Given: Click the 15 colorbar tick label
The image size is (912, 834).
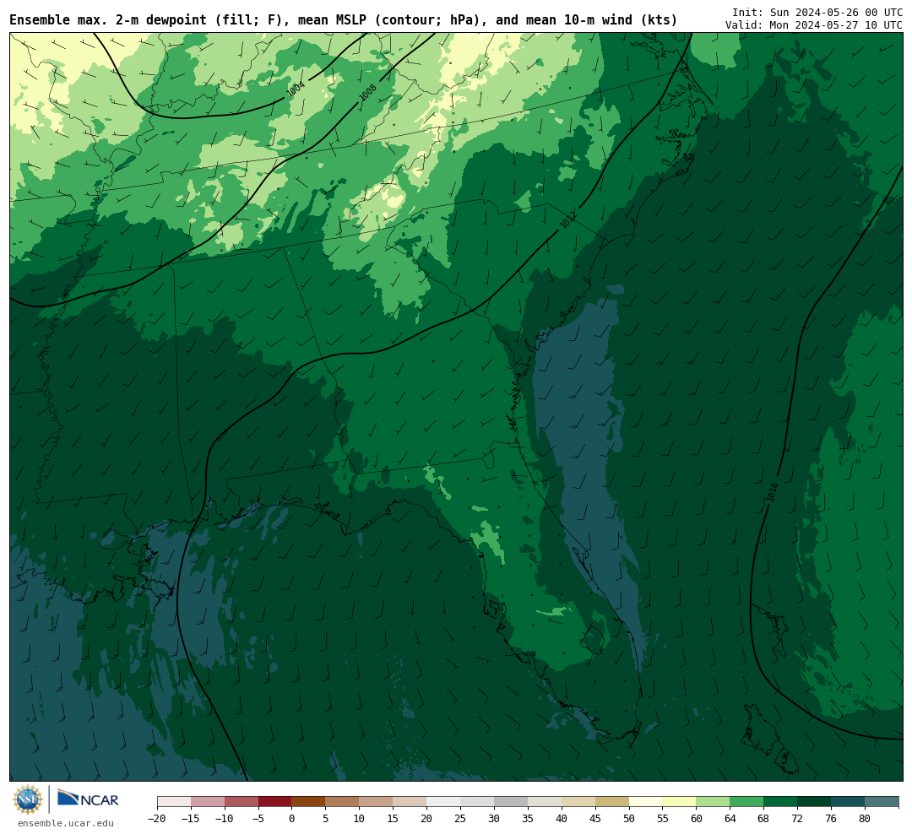Looking at the screenshot, I should click(394, 819).
